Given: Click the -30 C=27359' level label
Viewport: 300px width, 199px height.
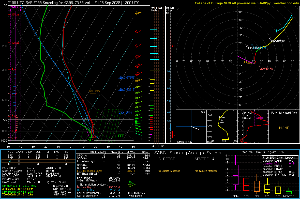Looking at the screenshot, I should click(x=127, y=78).
